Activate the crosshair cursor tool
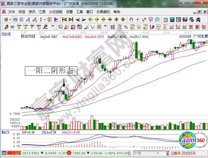The height and width of the screenshot is (158, 208). 138,20
